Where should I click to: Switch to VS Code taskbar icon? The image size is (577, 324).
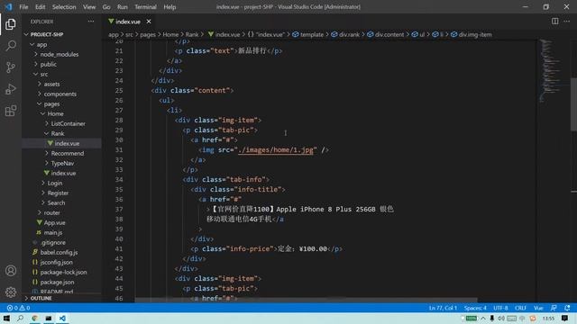[62, 318]
